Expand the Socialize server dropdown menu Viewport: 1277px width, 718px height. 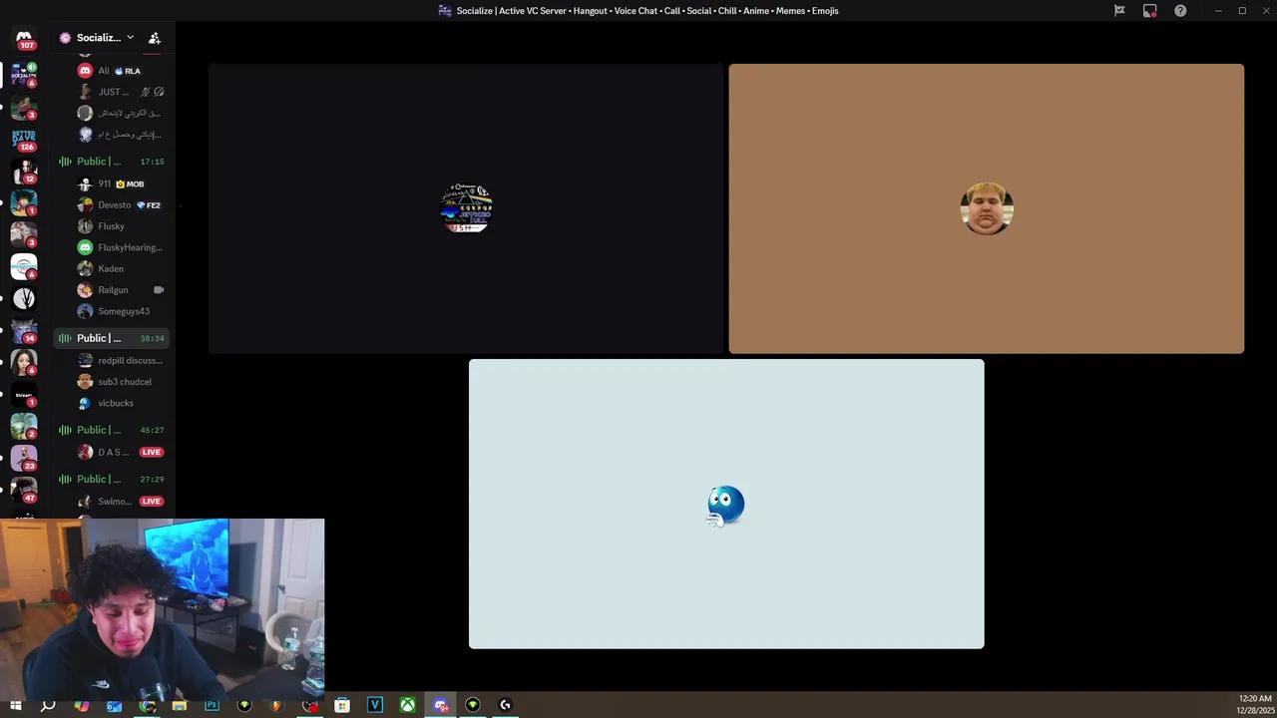[130, 38]
